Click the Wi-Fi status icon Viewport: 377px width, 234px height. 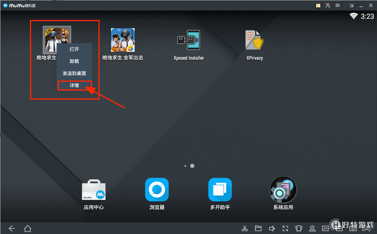pos(353,16)
